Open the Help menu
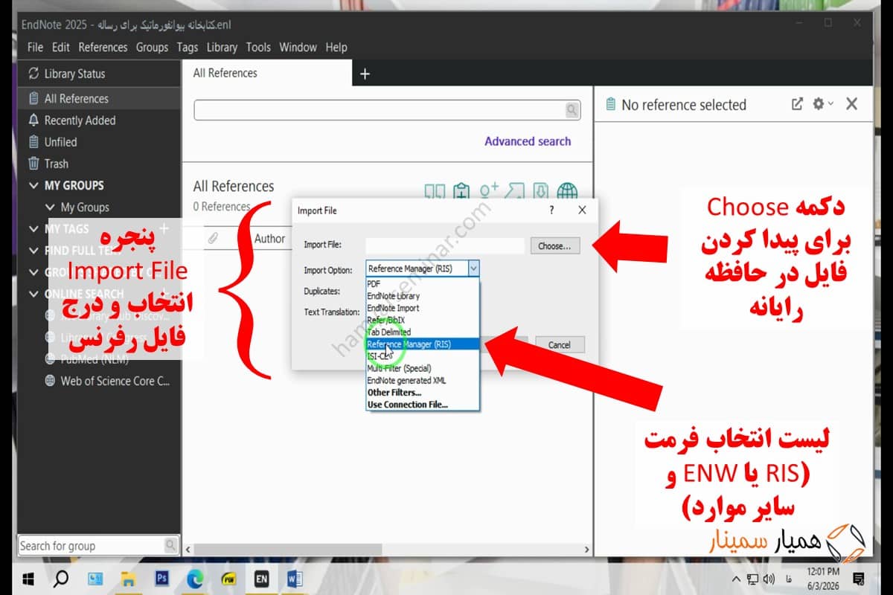 336,47
